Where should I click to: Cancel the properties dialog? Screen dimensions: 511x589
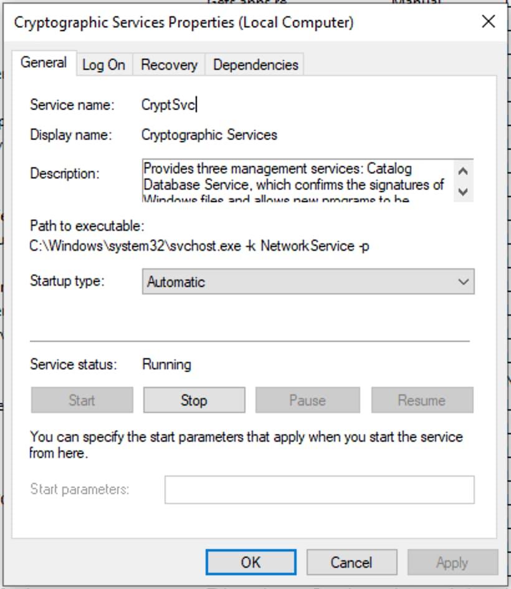point(351,562)
